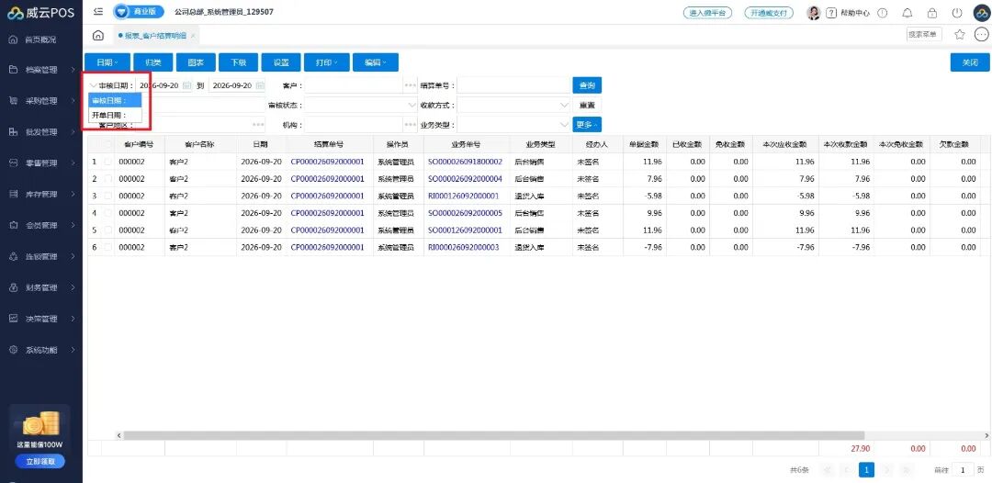The height and width of the screenshot is (483, 992).
Task: Open 财务管理 sidebar menu
Action: pos(41,287)
